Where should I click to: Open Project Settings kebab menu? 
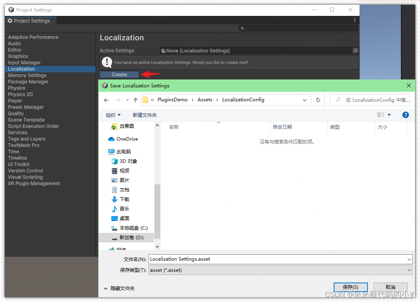click(355, 20)
